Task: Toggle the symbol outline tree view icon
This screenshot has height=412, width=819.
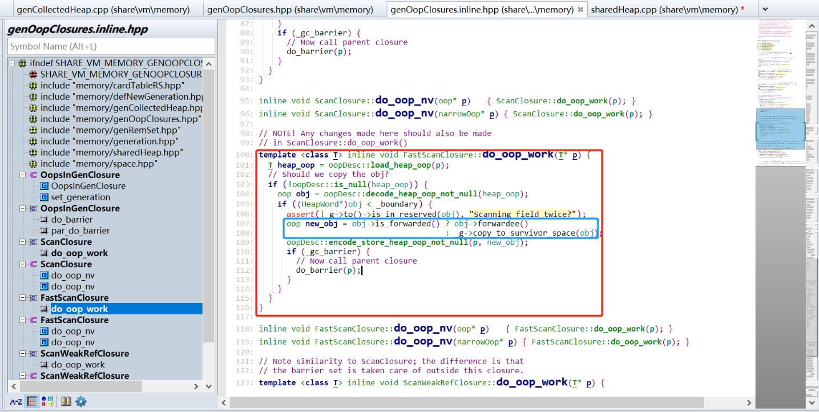Action: [x=33, y=402]
